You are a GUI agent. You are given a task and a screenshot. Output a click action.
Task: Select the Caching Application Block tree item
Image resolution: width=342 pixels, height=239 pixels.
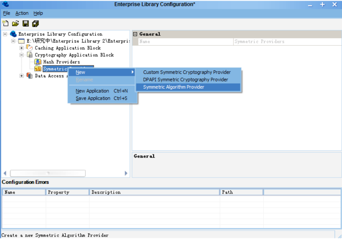(68, 48)
